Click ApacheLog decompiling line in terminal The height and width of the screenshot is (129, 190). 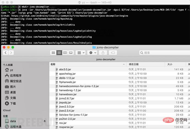coord(37,19)
